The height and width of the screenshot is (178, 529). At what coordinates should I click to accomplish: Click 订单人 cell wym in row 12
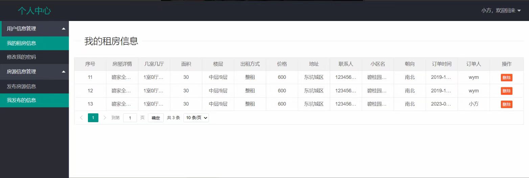coord(474,91)
